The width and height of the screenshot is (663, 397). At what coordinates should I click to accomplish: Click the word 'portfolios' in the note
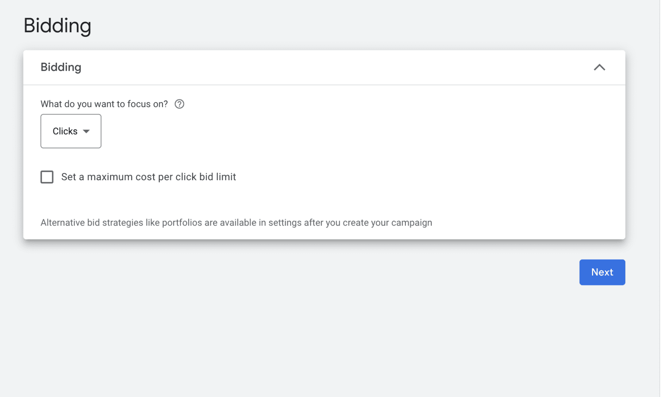coord(182,223)
